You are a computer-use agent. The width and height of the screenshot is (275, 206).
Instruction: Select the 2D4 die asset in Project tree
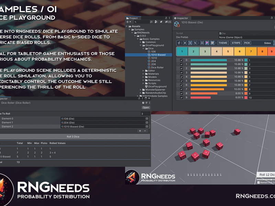pyautogui.click(x=152, y=61)
